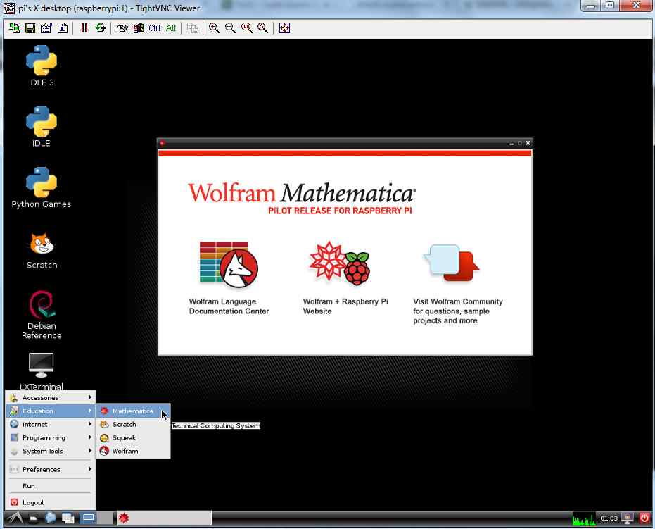Click the LXDE start menu button in the taskbar
The height and width of the screenshot is (529, 655).
click(15, 518)
